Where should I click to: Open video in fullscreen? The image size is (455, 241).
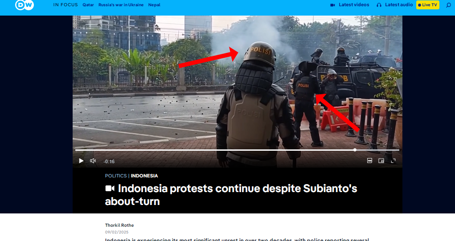coord(393,161)
